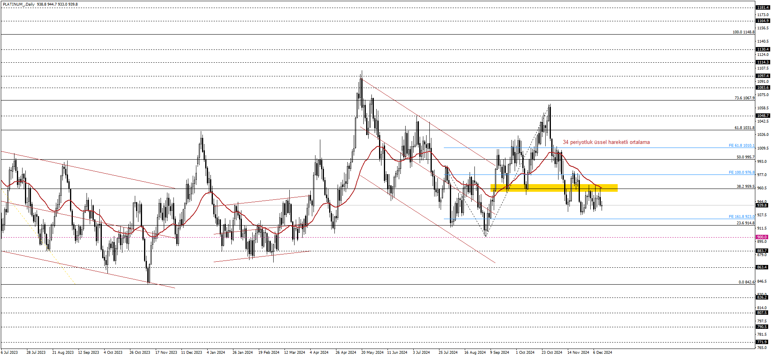Select the yellow highlighted price zone rectangle
771x357 pixels.
coord(554,188)
